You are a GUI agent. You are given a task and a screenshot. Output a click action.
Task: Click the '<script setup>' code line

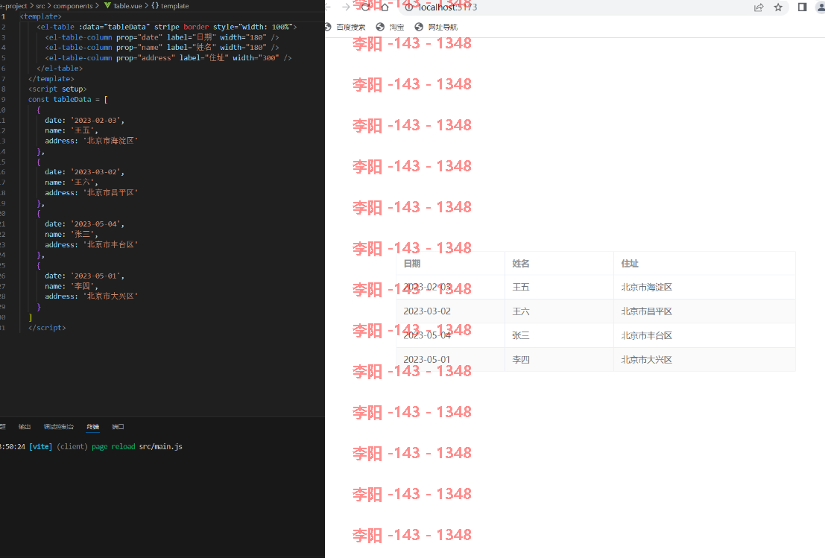pyautogui.click(x=57, y=89)
